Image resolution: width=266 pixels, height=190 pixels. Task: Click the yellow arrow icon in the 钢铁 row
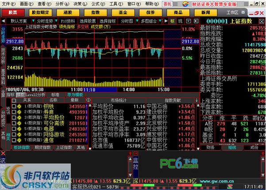[19, 106]
